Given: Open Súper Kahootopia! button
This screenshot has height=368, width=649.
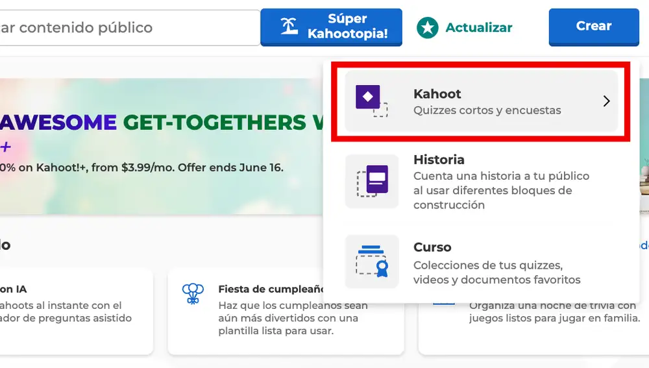Looking at the screenshot, I should click(x=331, y=27).
